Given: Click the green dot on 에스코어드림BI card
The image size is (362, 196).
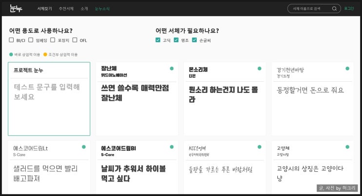Looking at the screenshot, I should (x=171, y=147).
